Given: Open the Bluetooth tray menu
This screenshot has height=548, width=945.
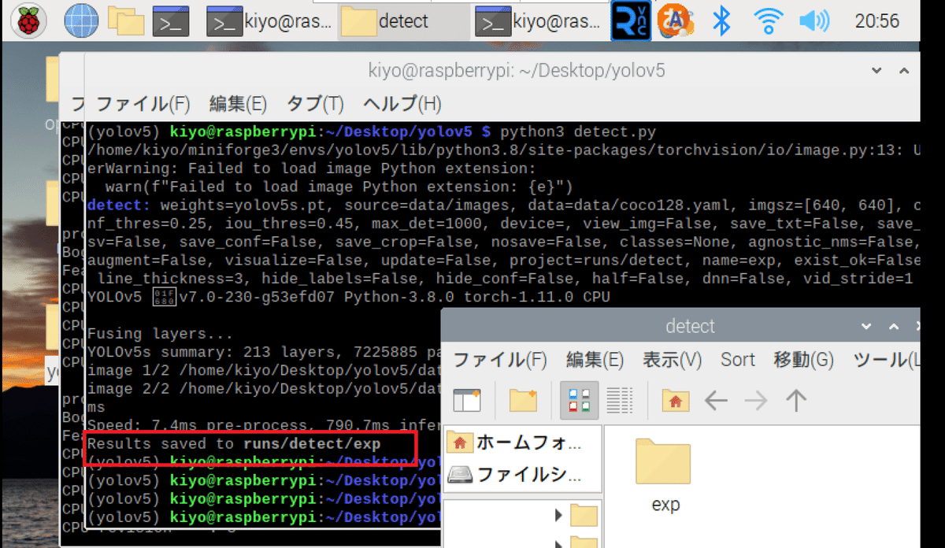Looking at the screenshot, I should pos(721,20).
